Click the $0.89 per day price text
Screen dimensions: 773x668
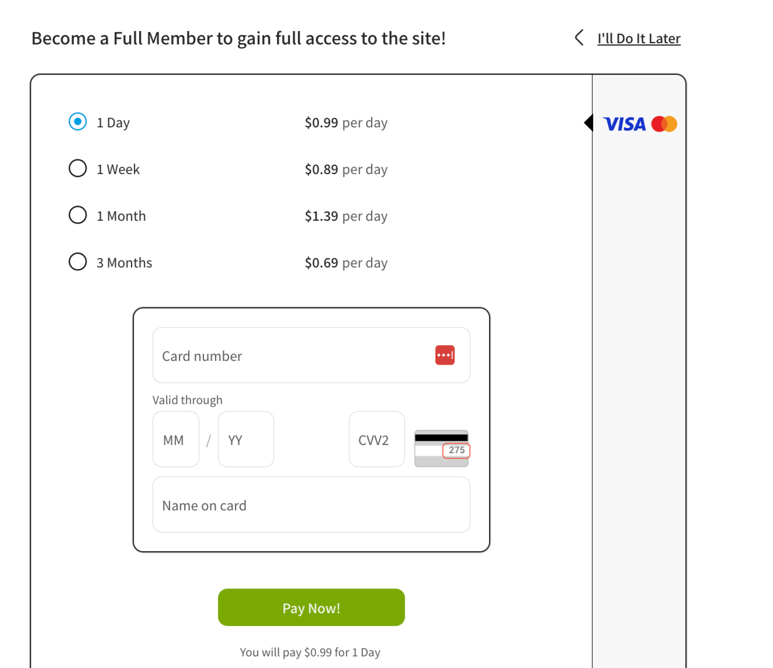(x=346, y=169)
